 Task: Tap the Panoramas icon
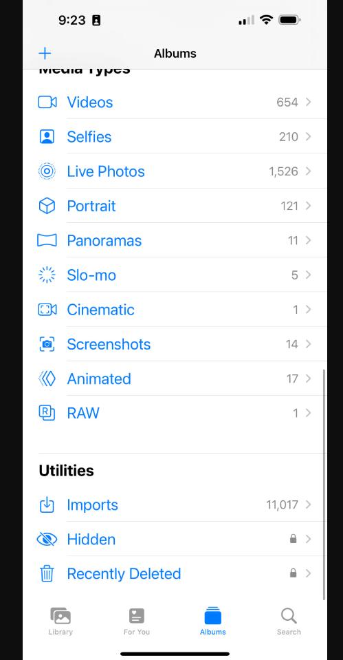[47, 240]
